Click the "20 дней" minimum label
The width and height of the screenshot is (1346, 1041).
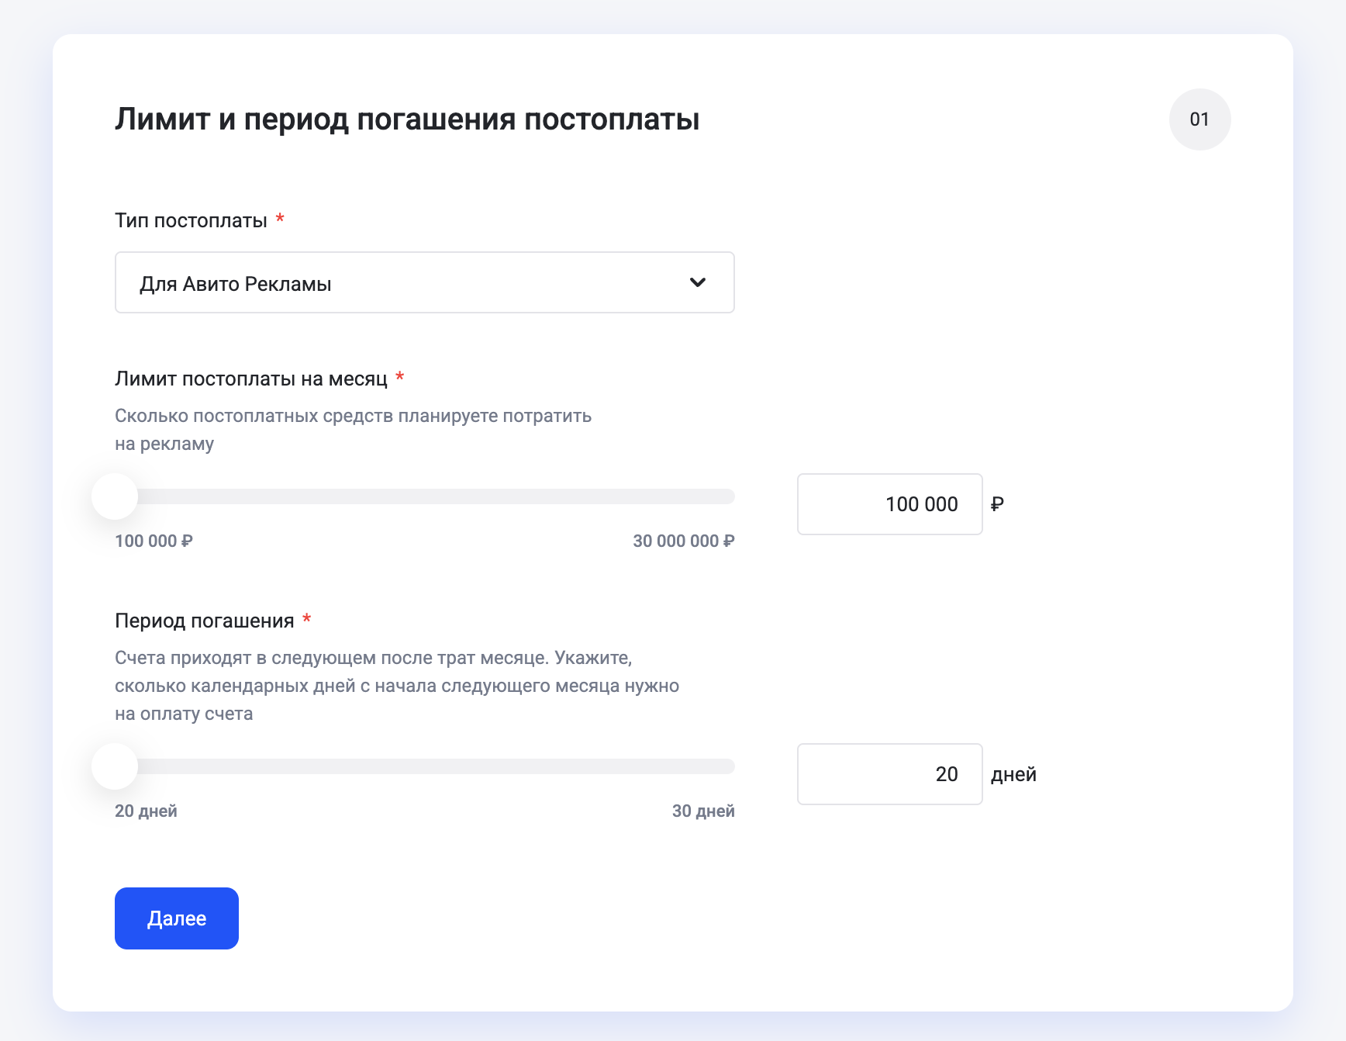click(x=146, y=811)
